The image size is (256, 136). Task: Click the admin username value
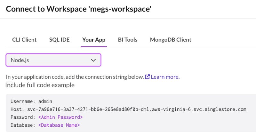tap(45, 101)
